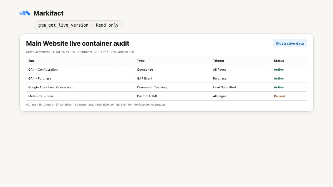The image size is (333, 187).
Task: Select the GA4 - Purchase tag cell
Action: (81, 78)
